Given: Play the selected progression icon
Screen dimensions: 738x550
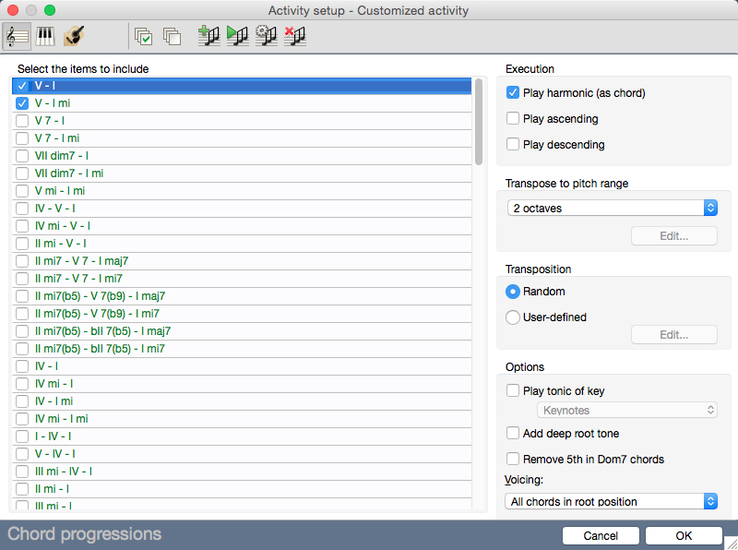Looking at the screenshot, I should coord(238,36).
